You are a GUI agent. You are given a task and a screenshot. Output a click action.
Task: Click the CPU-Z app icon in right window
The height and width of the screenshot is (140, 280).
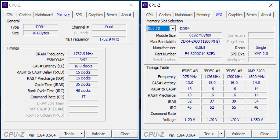click(x=145, y=5)
